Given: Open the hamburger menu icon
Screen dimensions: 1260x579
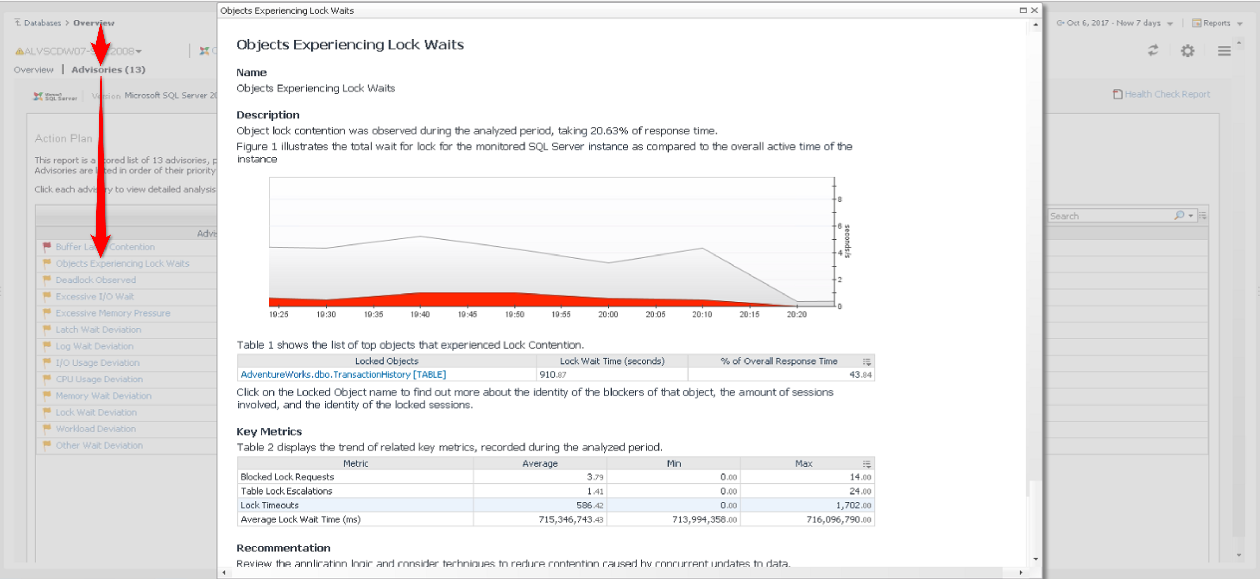Looking at the screenshot, I should click(x=1224, y=50).
